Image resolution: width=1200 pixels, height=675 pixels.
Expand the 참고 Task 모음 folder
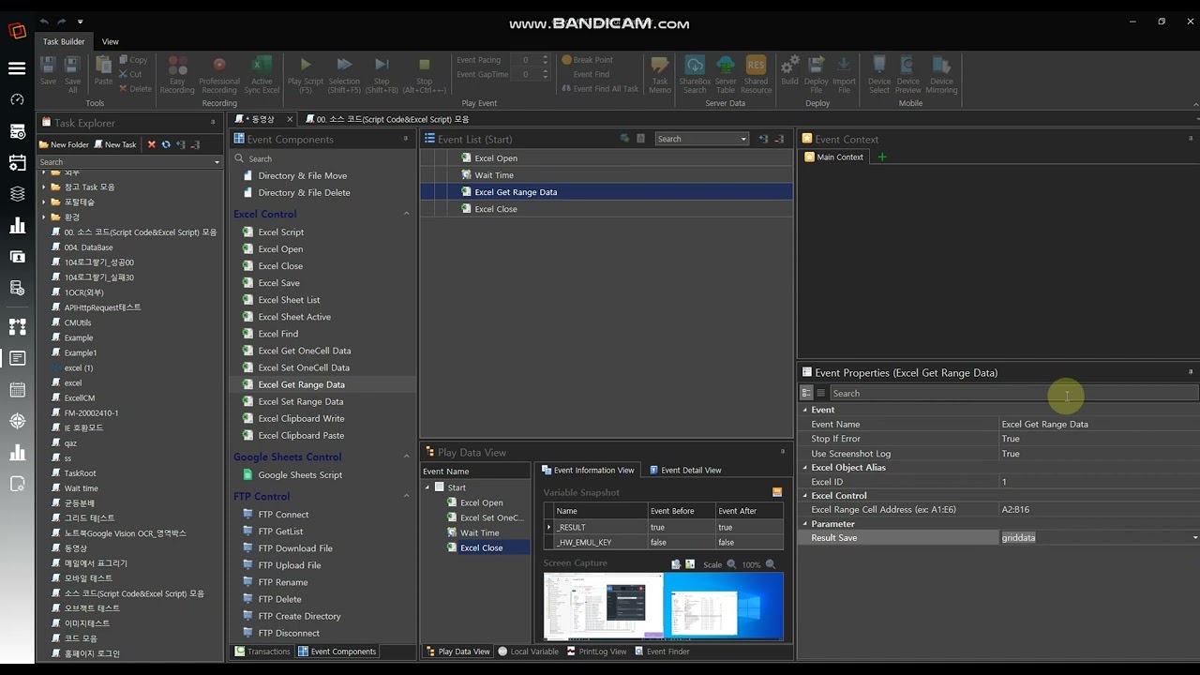[43, 187]
